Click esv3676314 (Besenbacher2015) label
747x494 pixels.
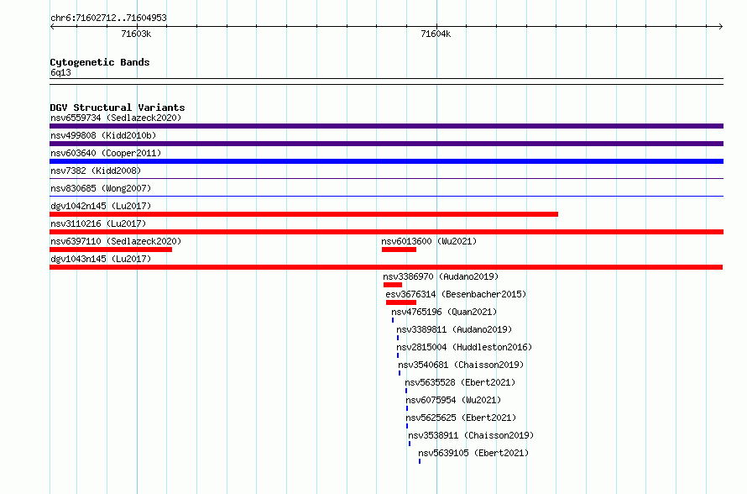point(456,294)
